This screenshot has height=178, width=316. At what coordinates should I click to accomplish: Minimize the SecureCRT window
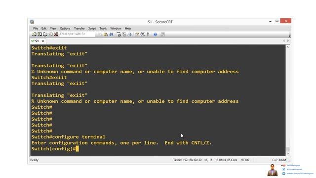pyautogui.click(x=270, y=21)
